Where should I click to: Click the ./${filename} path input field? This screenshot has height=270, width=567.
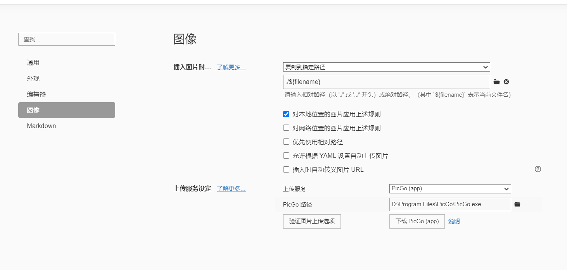pos(387,82)
